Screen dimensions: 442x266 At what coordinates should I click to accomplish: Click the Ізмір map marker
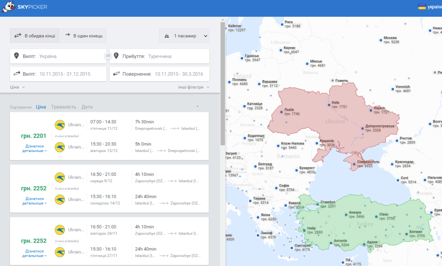[304, 231]
